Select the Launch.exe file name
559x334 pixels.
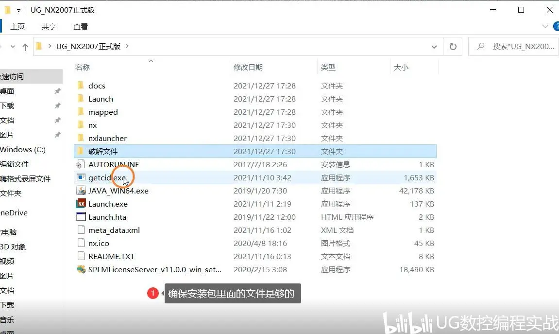(x=108, y=204)
